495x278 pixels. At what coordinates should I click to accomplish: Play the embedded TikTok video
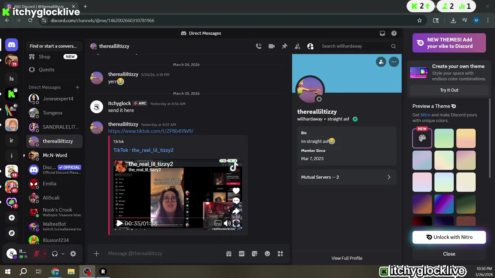(119, 223)
